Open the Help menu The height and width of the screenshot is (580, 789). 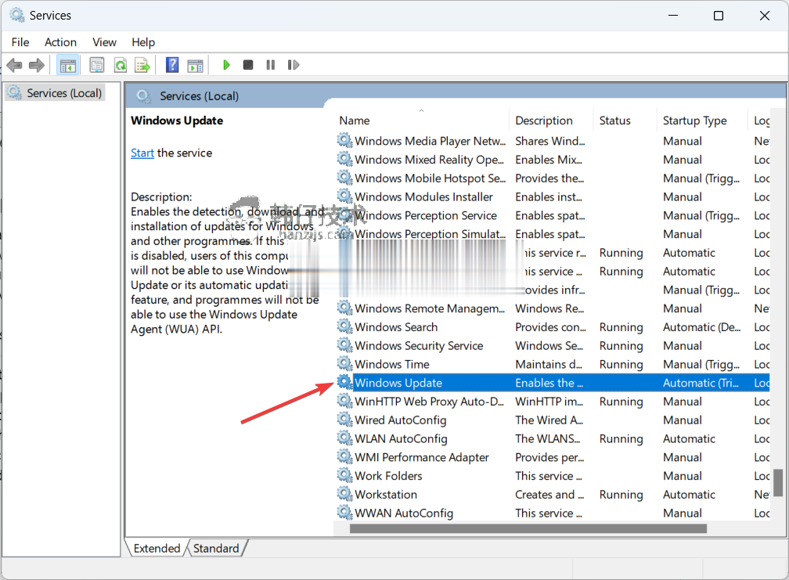[x=143, y=42]
